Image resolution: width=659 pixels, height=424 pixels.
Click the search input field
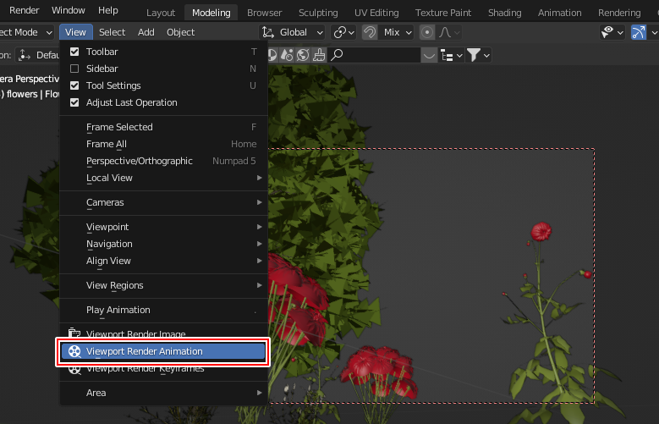pos(381,55)
